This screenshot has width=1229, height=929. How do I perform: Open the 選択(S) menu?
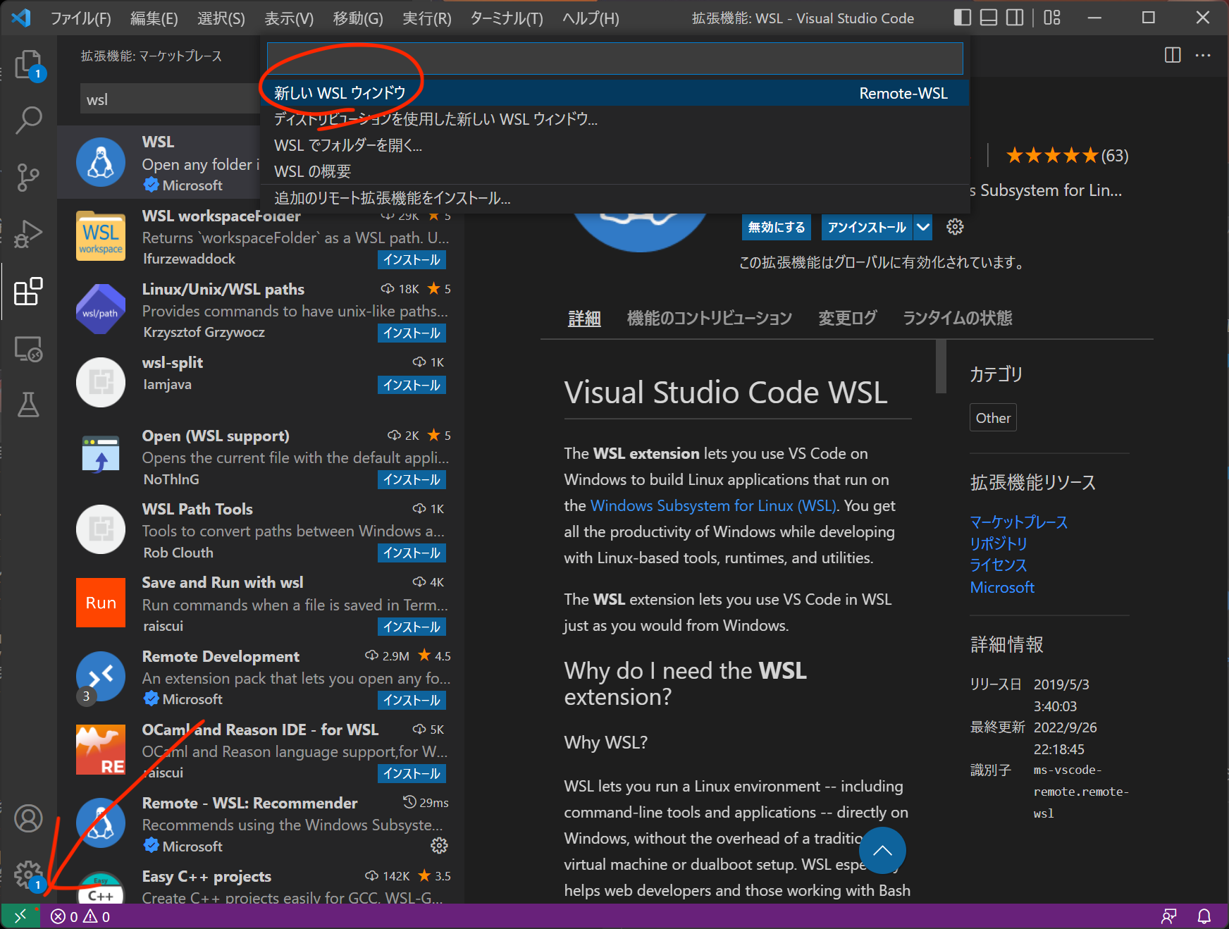tap(221, 18)
